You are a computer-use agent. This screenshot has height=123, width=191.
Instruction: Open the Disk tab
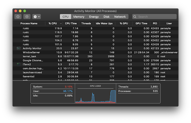(x=106, y=17)
